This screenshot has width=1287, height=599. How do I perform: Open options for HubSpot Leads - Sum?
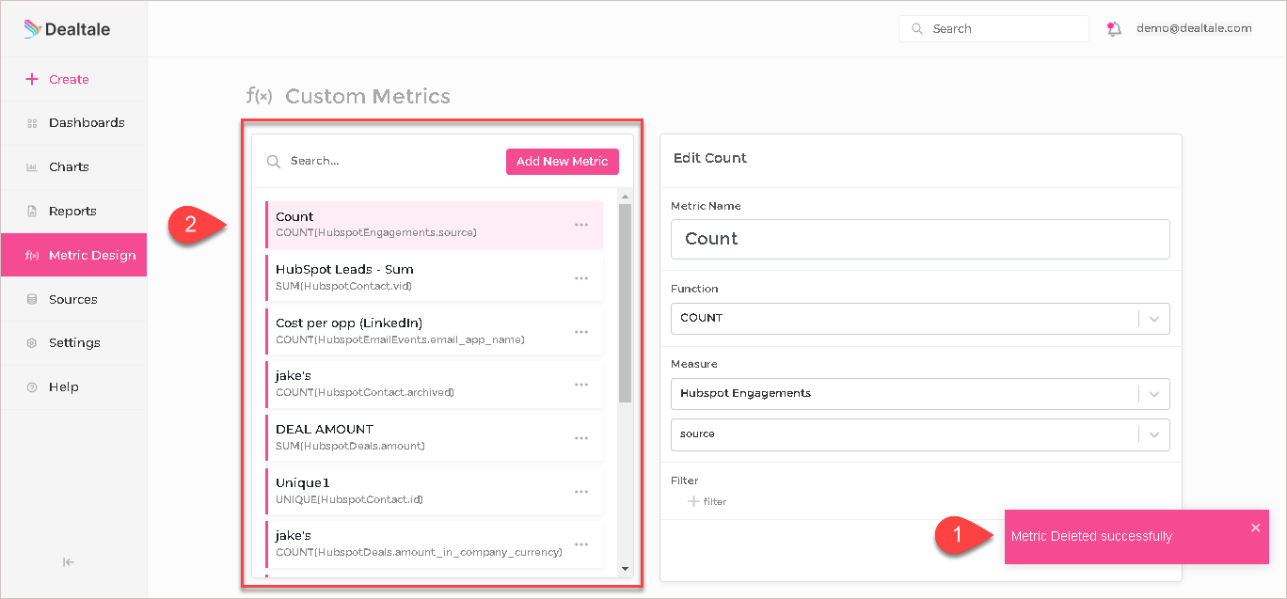pyautogui.click(x=581, y=278)
